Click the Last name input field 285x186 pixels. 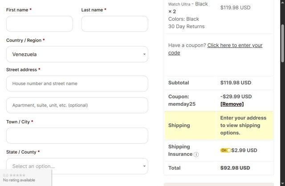point(115,24)
